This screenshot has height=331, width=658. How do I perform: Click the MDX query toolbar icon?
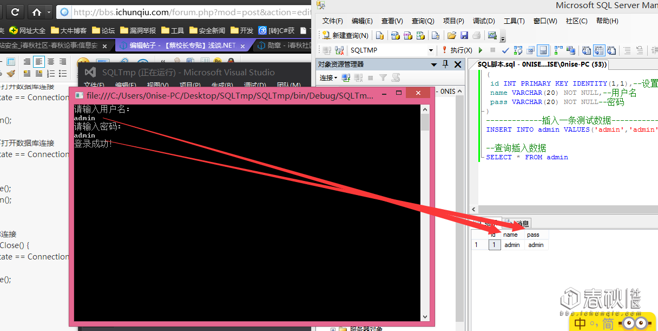point(395,35)
